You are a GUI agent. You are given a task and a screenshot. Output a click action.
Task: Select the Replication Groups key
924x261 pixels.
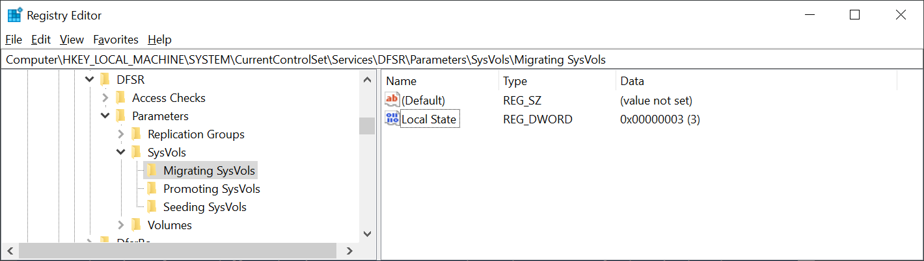point(196,134)
